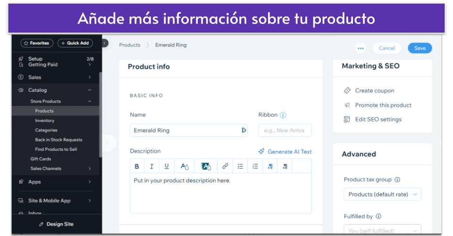Click Create coupon link

click(374, 90)
